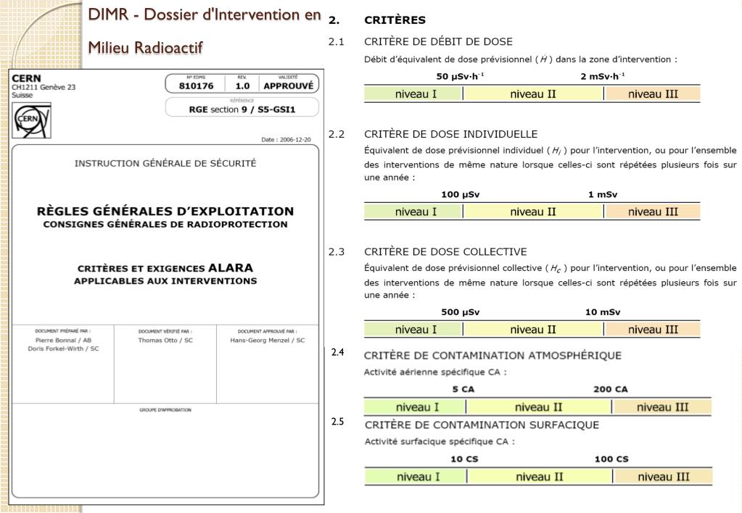The width and height of the screenshot is (742, 513).
Task: Click niveau I bar under dose individuelle
Action: [x=413, y=212]
